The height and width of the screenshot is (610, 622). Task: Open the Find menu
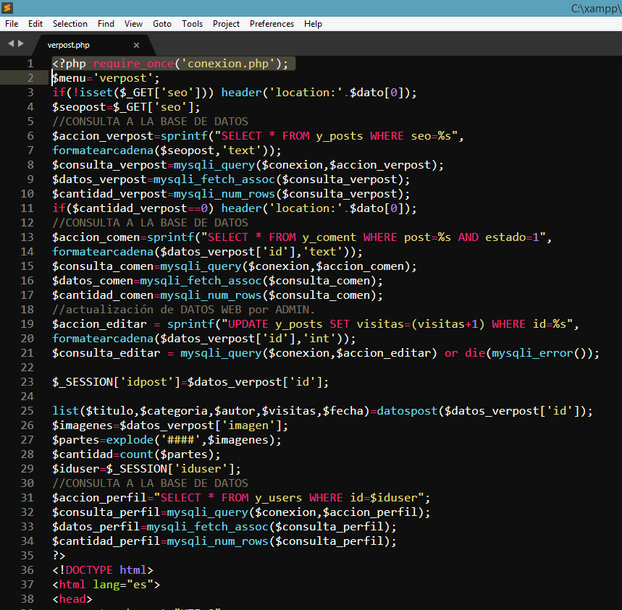coord(106,24)
